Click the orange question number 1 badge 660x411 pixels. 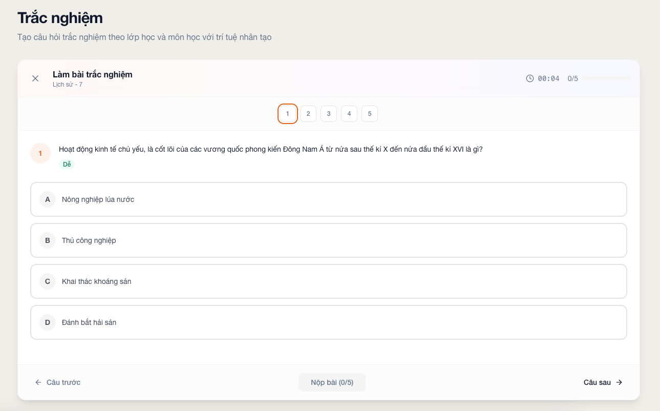pos(40,153)
